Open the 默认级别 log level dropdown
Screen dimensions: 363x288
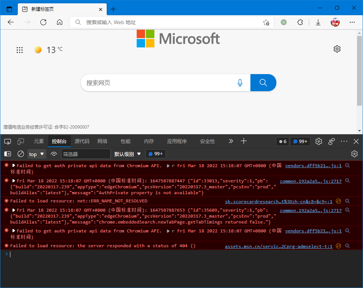[127, 154]
